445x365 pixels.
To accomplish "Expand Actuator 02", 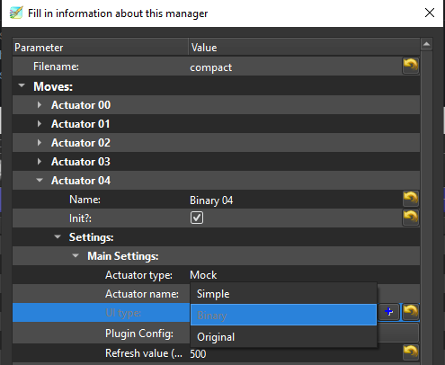I will [40, 143].
